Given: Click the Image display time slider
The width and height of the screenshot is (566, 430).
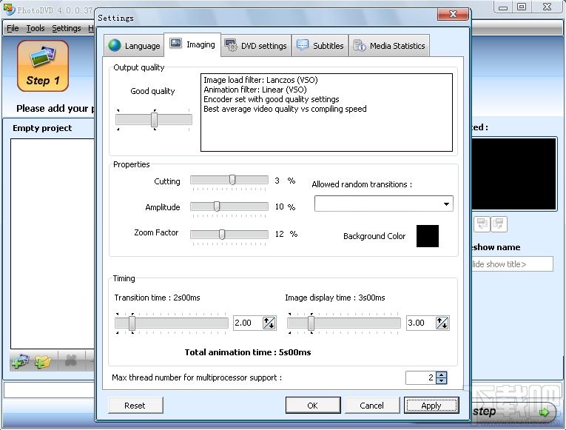Looking at the screenshot, I should [x=344, y=323].
